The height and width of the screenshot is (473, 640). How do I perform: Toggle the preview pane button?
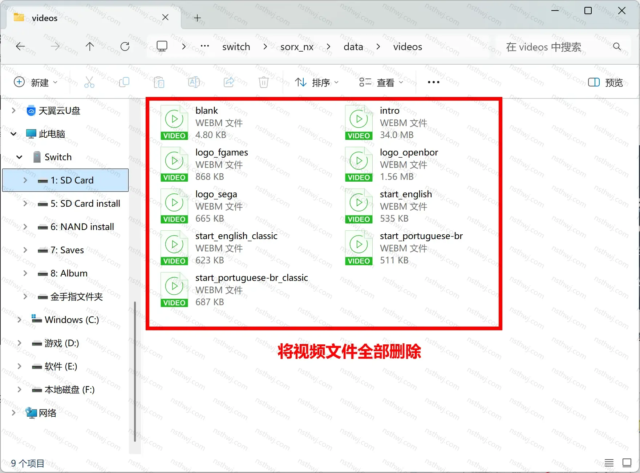605,82
